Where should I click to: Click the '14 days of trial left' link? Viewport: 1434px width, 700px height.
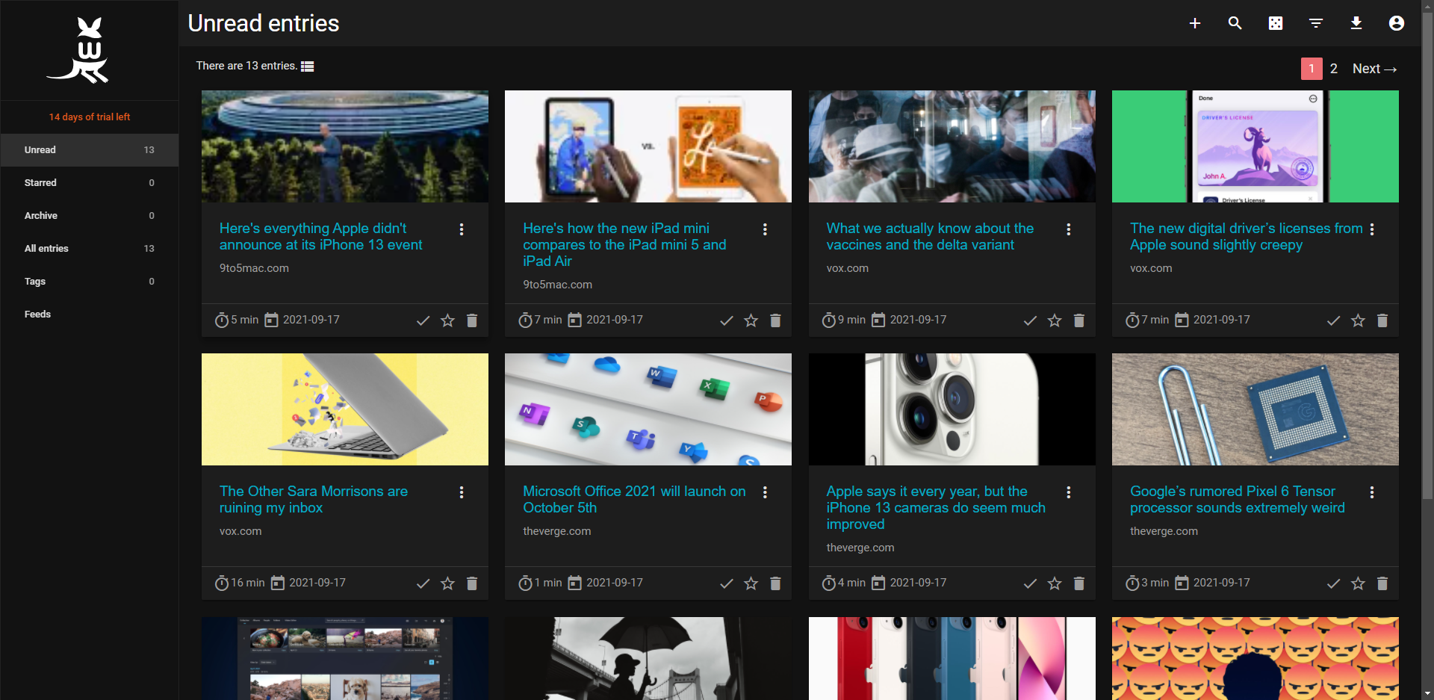pyautogui.click(x=90, y=117)
